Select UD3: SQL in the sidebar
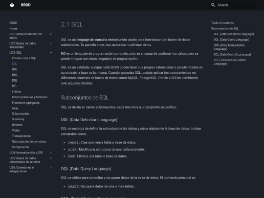 click(16, 53)
